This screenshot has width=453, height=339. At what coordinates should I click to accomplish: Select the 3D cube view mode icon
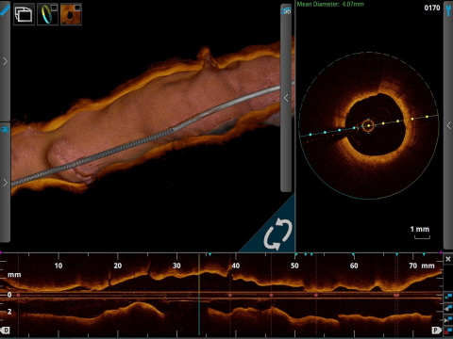click(x=24, y=14)
